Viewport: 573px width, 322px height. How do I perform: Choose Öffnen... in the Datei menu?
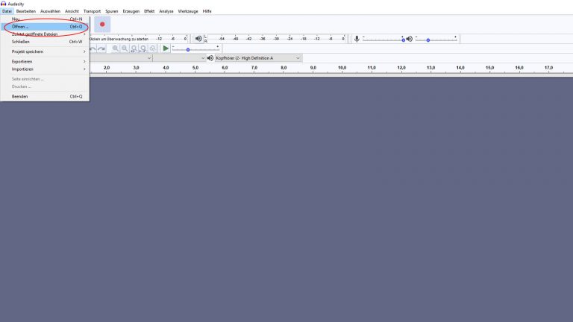pos(45,27)
